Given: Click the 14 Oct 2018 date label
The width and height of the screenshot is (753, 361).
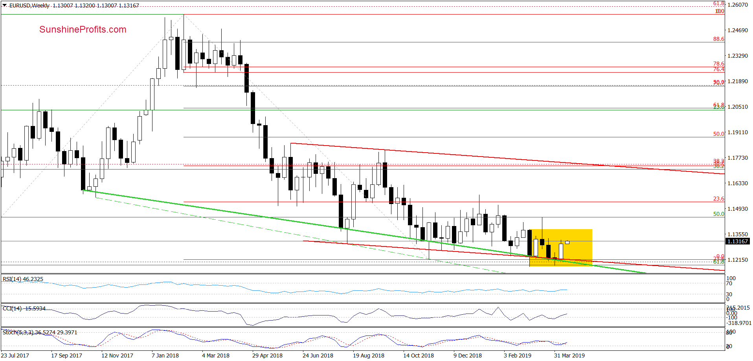Looking at the screenshot, I should point(418,356).
